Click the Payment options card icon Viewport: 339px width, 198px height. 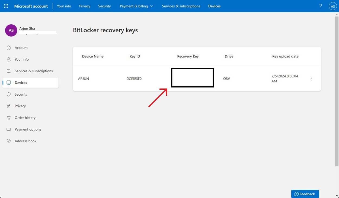click(x=8, y=129)
